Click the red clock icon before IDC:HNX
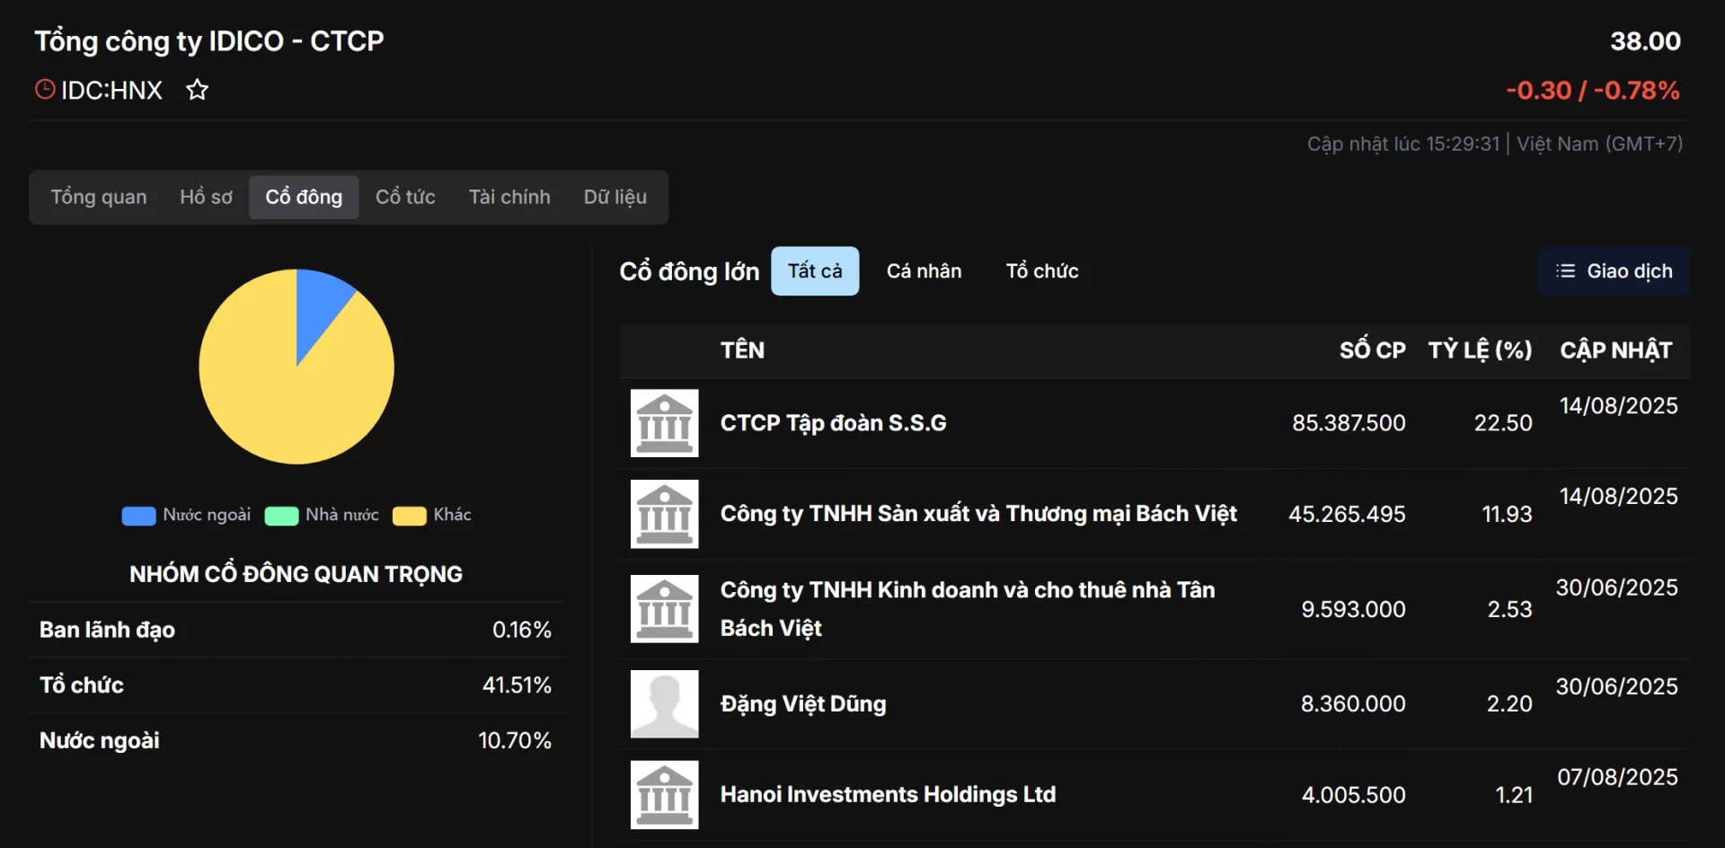The width and height of the screenshot is (1725, 848). click(45, 90)
